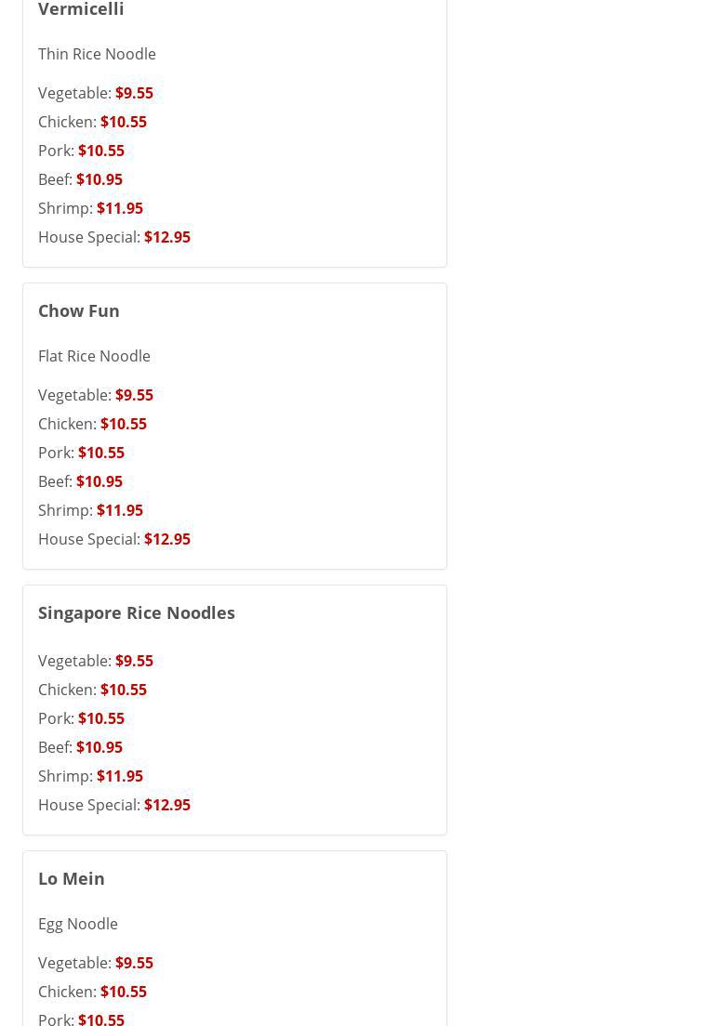Select Vermicelli House Special $12.95 price
Image resolution: width=716 pixels, height=1026 pixels.
(x=166, y=237)
